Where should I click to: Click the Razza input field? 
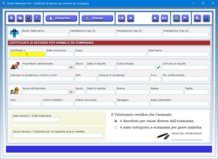click(167, 92)
